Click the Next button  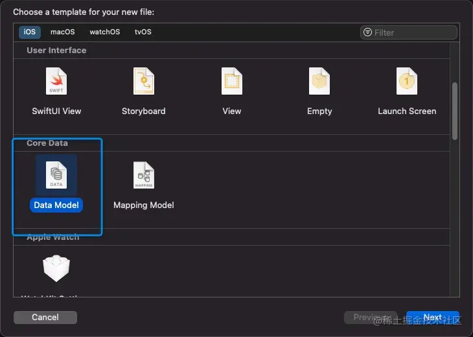coord(432,318)
